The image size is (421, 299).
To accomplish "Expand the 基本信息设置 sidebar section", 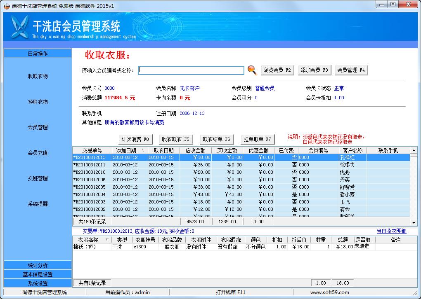I will click(38, 274).
